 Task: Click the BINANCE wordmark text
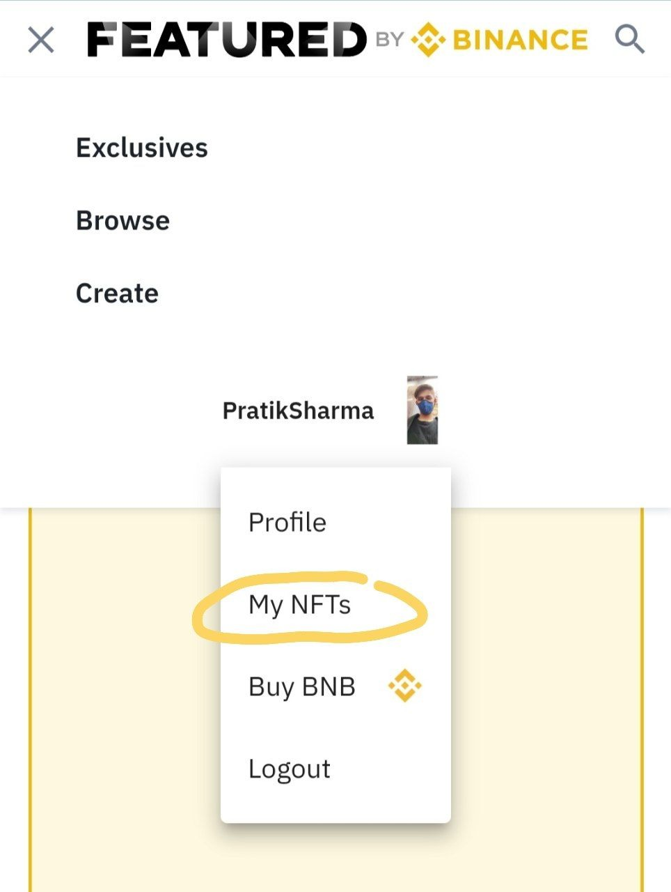click(520, 40)
